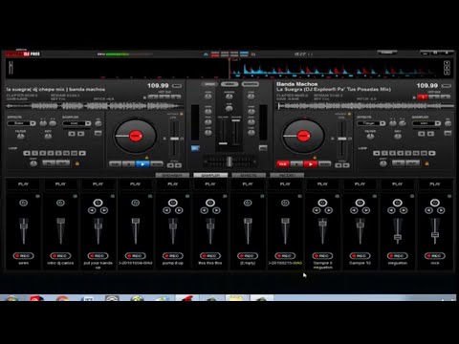This screenshot has width=459, height=344.
Task: Play the 'pump it up' sample slot
Action: point(173,184)
